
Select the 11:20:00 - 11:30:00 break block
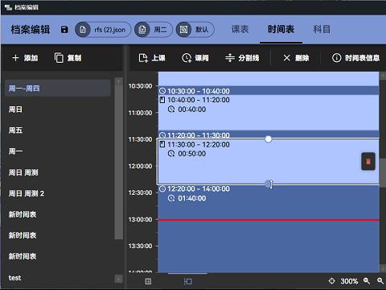pos(269,135)
